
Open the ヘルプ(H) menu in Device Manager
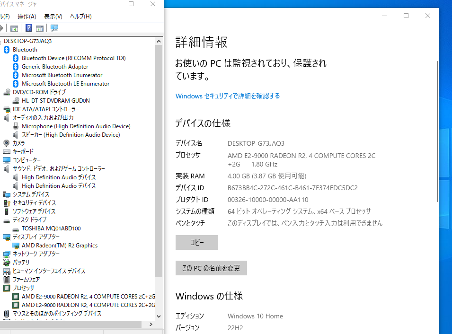[81, 17]
